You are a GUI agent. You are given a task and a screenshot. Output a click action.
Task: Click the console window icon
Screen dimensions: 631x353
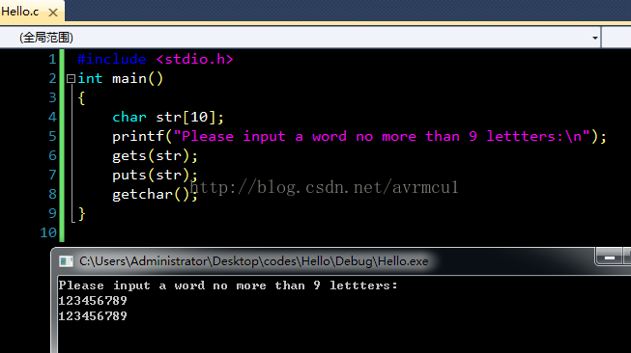pos(66,261)
